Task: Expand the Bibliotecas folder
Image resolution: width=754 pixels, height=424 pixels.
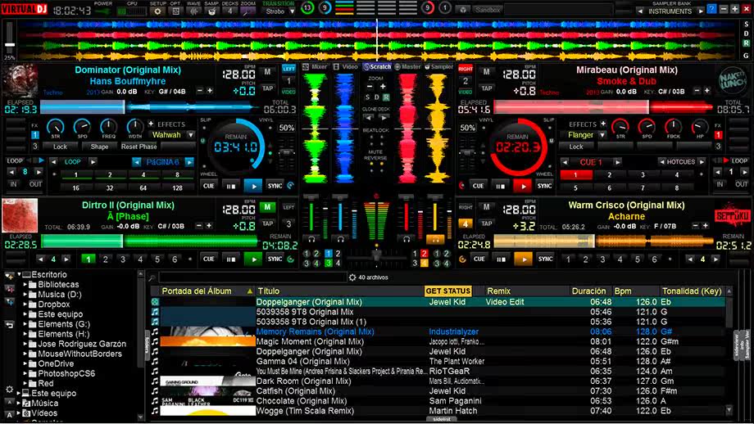Action: pos(25,285)
